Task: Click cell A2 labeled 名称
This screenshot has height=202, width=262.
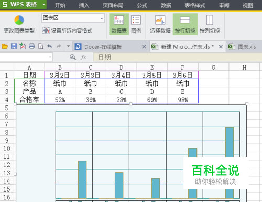Action: [x=29, y=83]
